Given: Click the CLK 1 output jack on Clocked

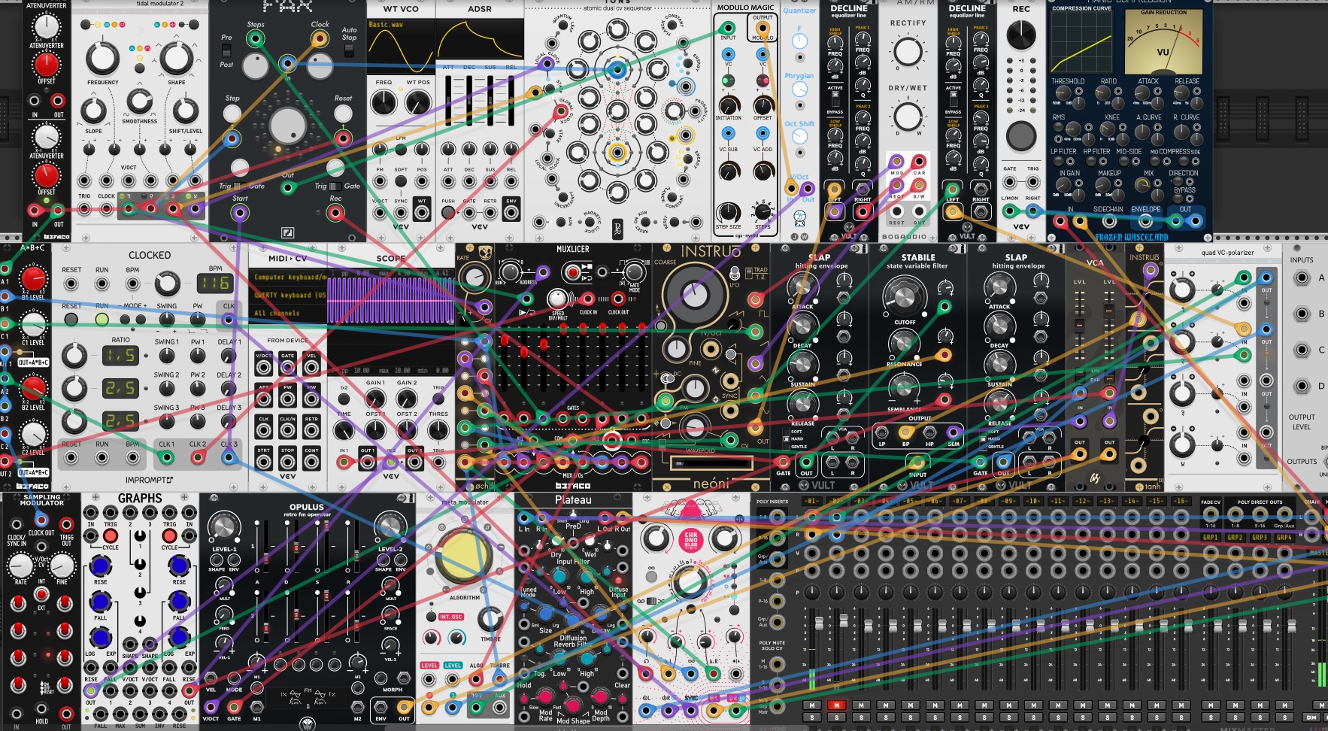Looking at the screenshot, I should [x=166, y=457].
